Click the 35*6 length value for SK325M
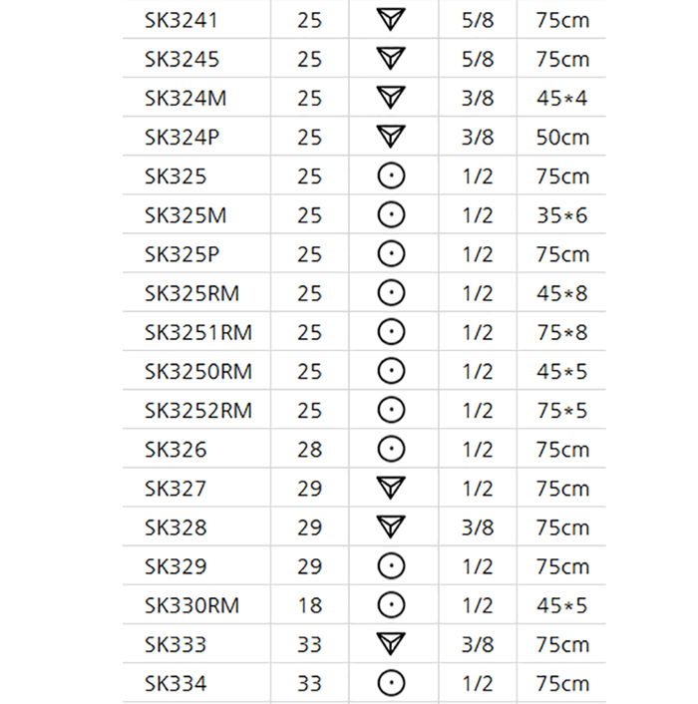Image resolution: width=698 pixels, height=704 pixels. tap(562, 215)
